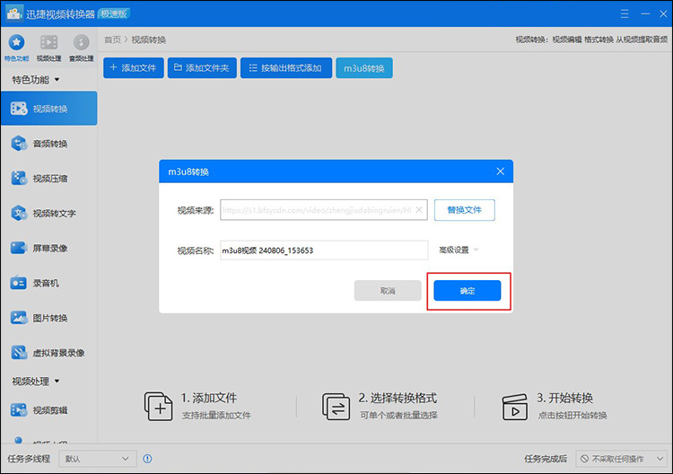Screen dimensions: 673x474
Task: Open 图片转换 in the sidebar
Action: click(x=49, y=318)
